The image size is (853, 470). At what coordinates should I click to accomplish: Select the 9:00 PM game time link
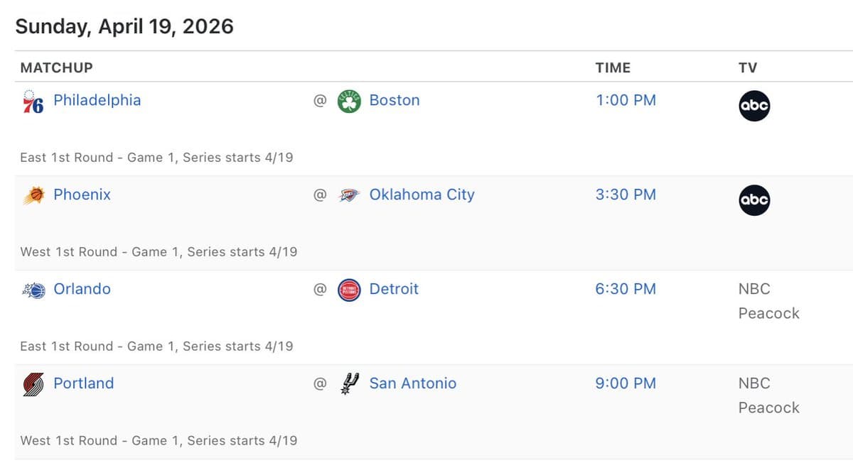pos(626,383)
